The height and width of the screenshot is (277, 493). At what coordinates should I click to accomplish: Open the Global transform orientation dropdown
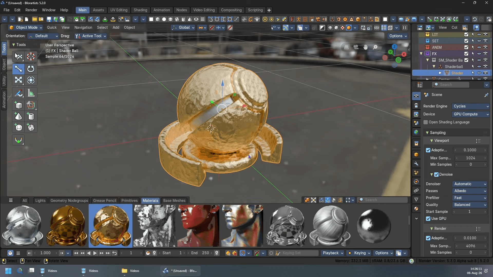[x=184, y=27]
